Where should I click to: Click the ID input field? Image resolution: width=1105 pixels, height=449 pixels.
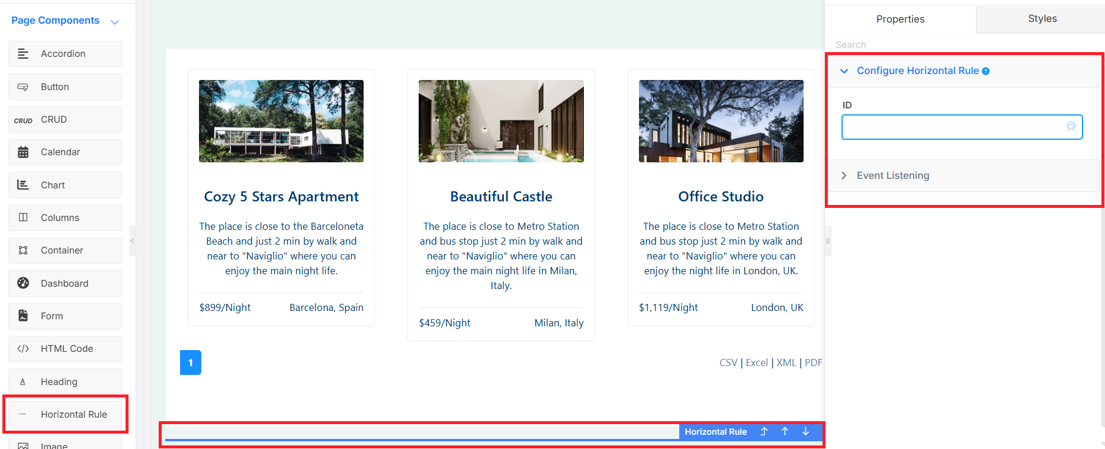click(x=962, y=127)
